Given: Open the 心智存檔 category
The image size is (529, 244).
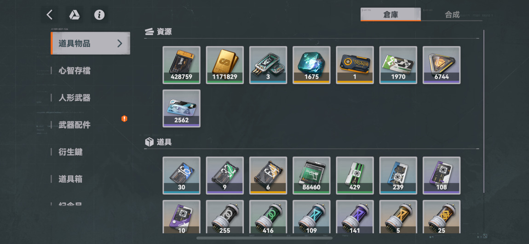Looking at the screenshot, I should click(74, 71).
